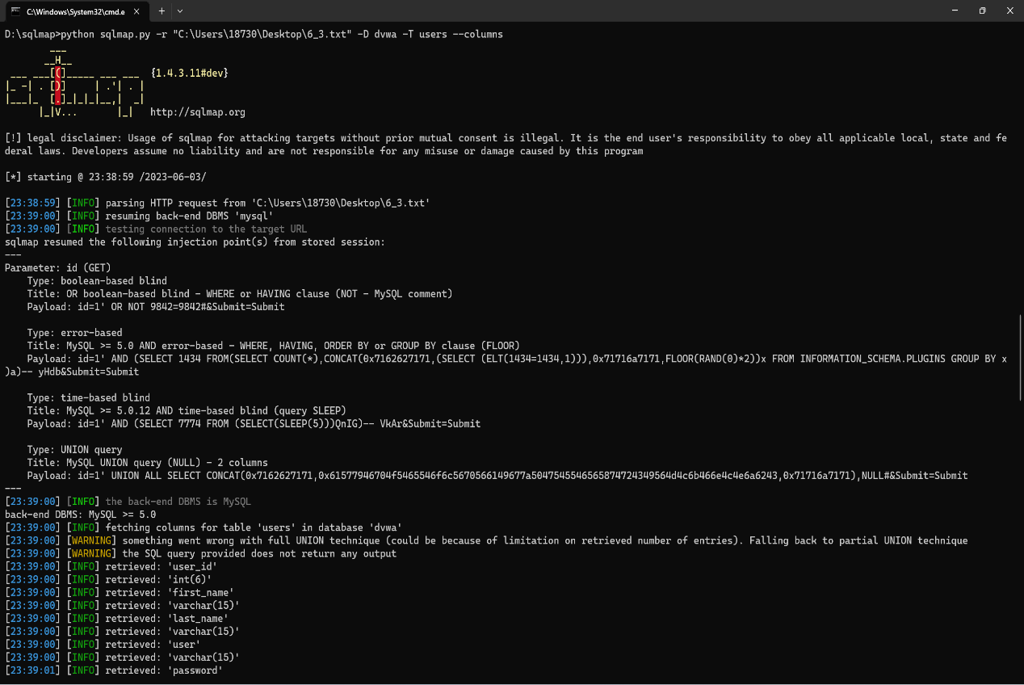This screenshot has width=1024, height=685.
Task: Click the SLEEP(5) payload line
Action: click(x=254, y=424)
